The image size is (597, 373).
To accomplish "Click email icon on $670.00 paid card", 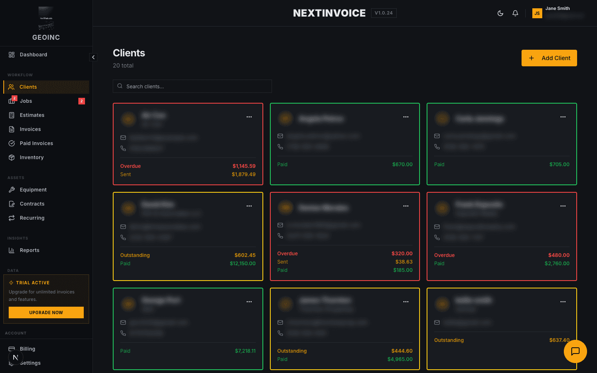I will click(x=280, y=136).
